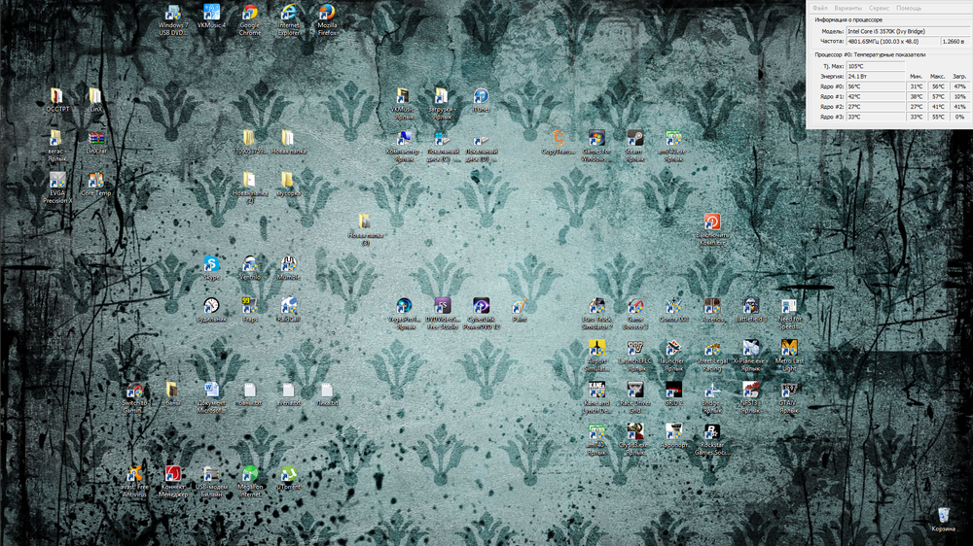973x546 pixels.
Task: Open the Выключить компьютер shutdown shortcut
Action: click(x=712, y=230)
